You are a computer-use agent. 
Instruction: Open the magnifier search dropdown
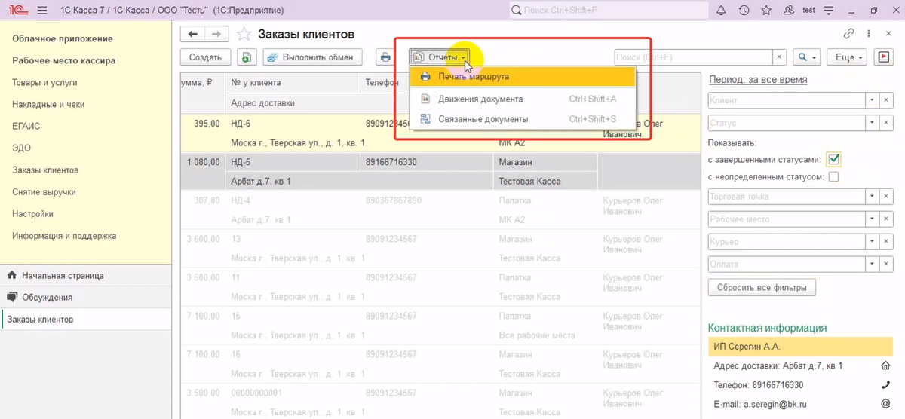tap(805, 57)
